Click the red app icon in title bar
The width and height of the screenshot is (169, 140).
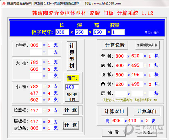tap(4, 3)
